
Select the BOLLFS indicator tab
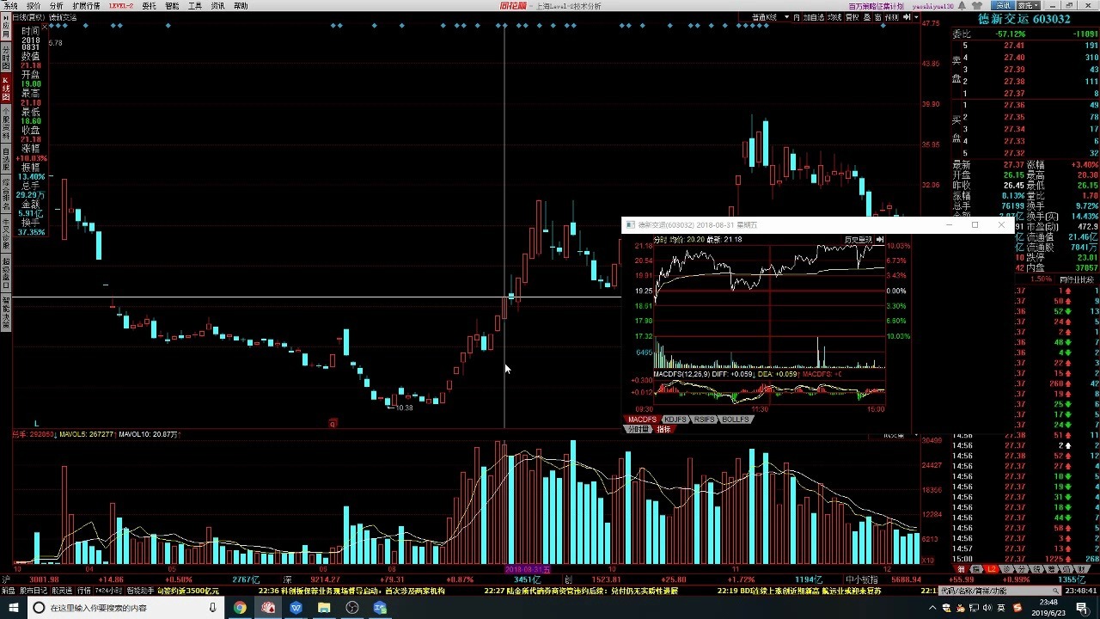[736, 420]
